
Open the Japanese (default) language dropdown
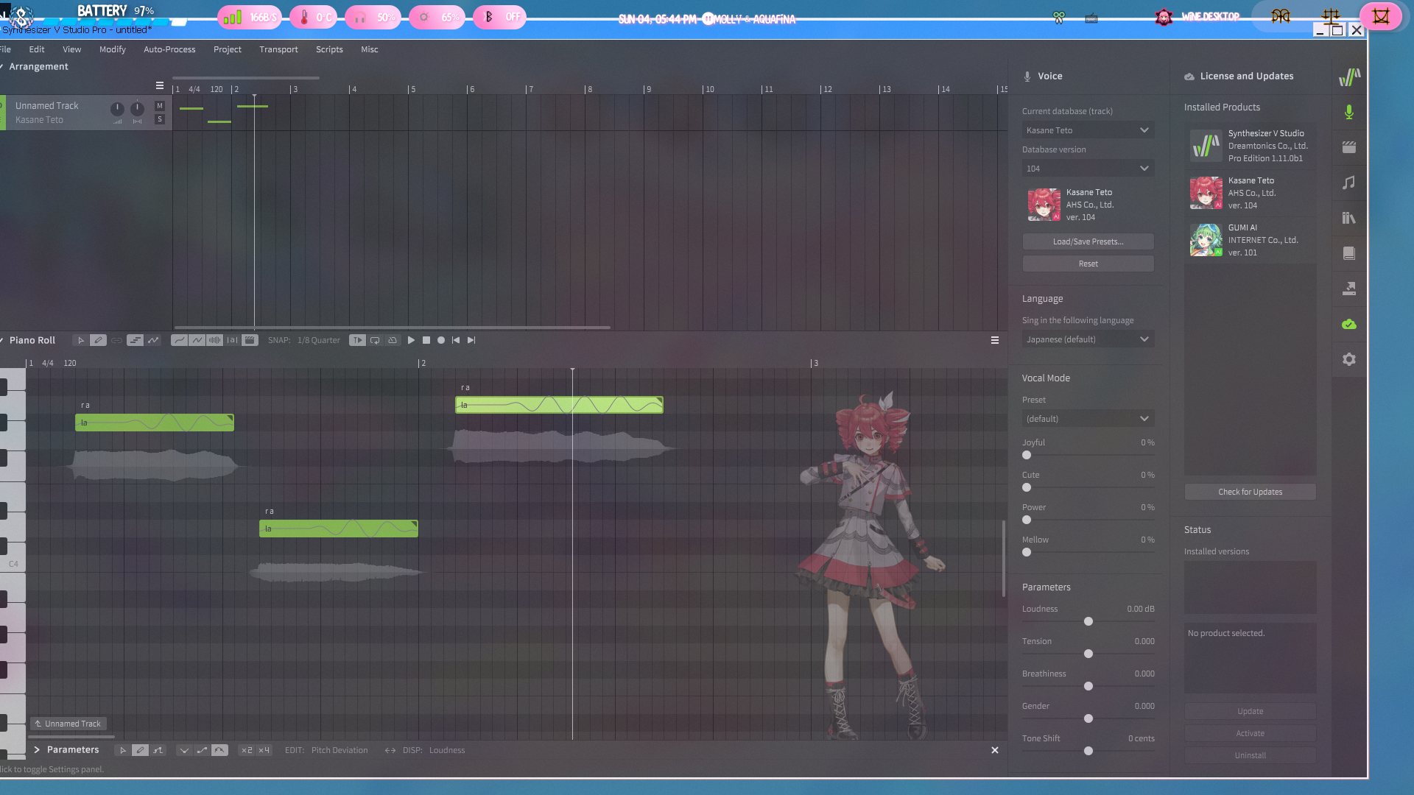(x=1088, y=339)
